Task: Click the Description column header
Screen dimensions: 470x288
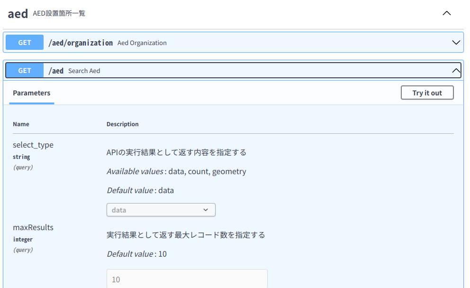Action: coord(123,124)
